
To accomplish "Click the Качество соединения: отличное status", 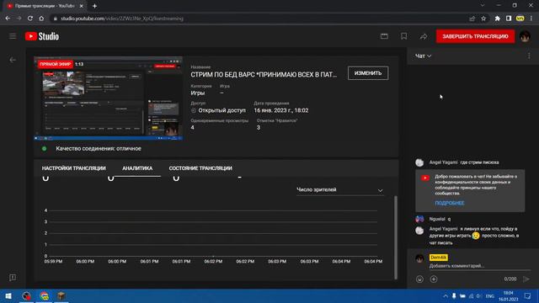I will (x=99, y=148).
